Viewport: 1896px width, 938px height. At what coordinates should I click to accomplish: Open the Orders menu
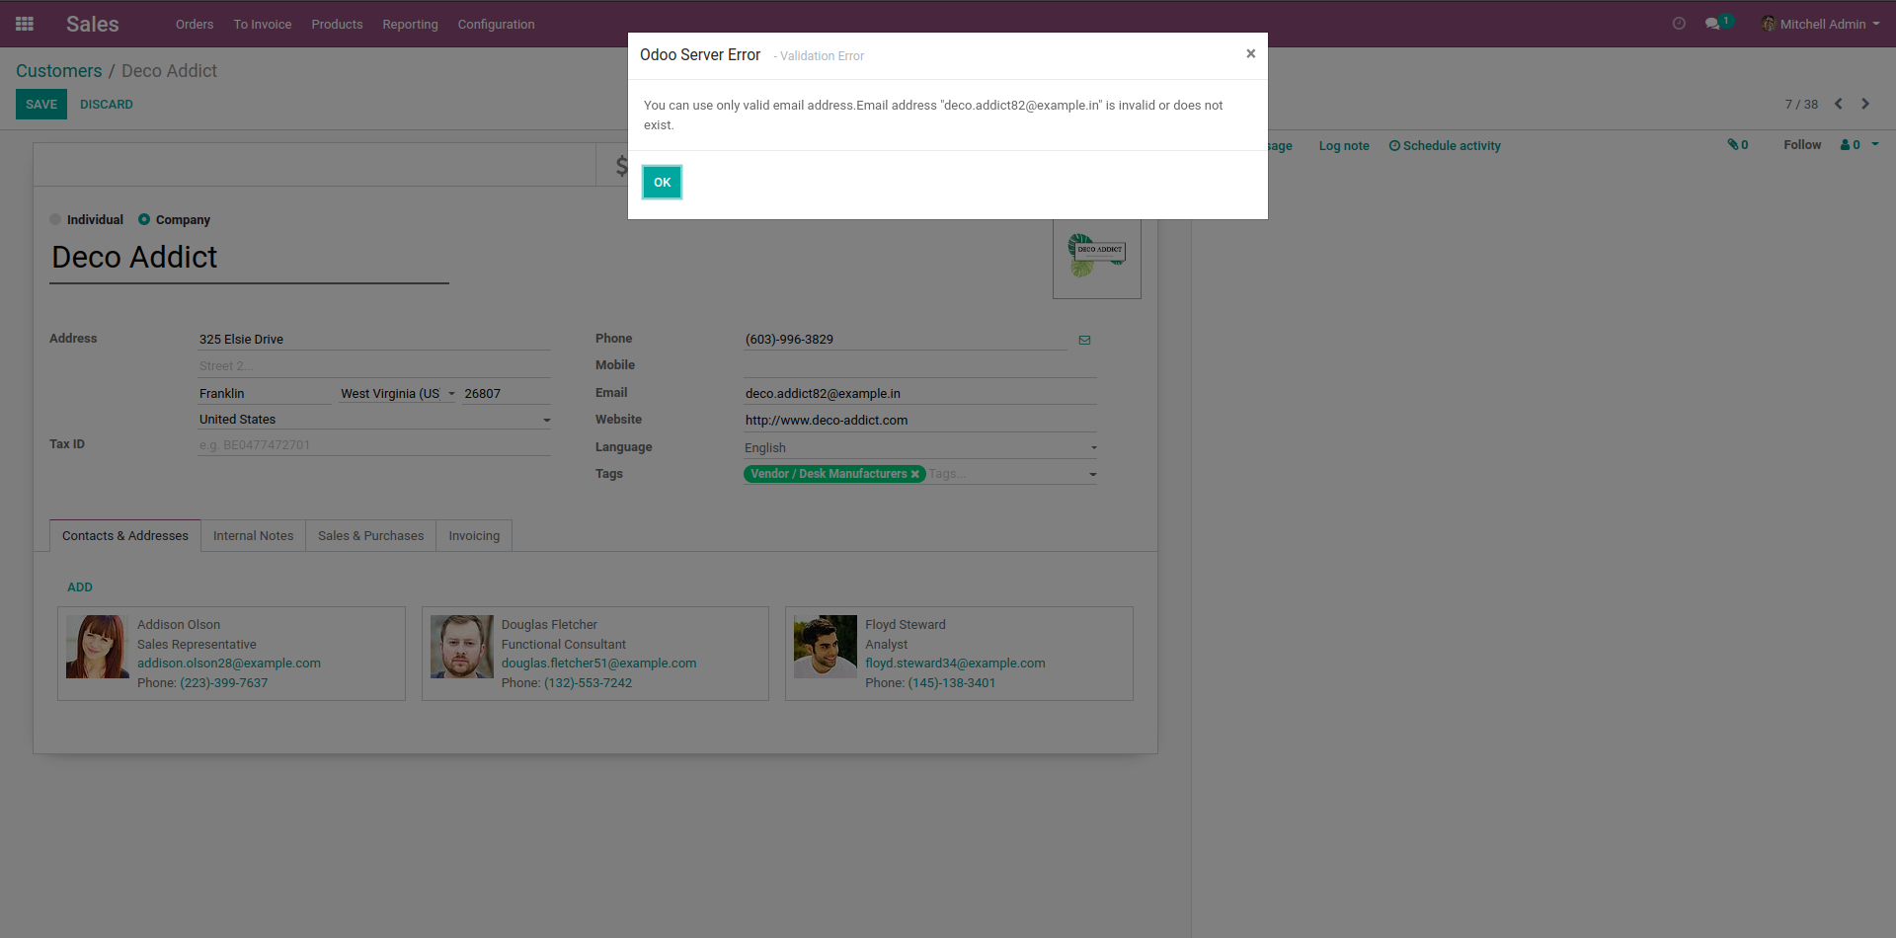[x=195, y=24]
